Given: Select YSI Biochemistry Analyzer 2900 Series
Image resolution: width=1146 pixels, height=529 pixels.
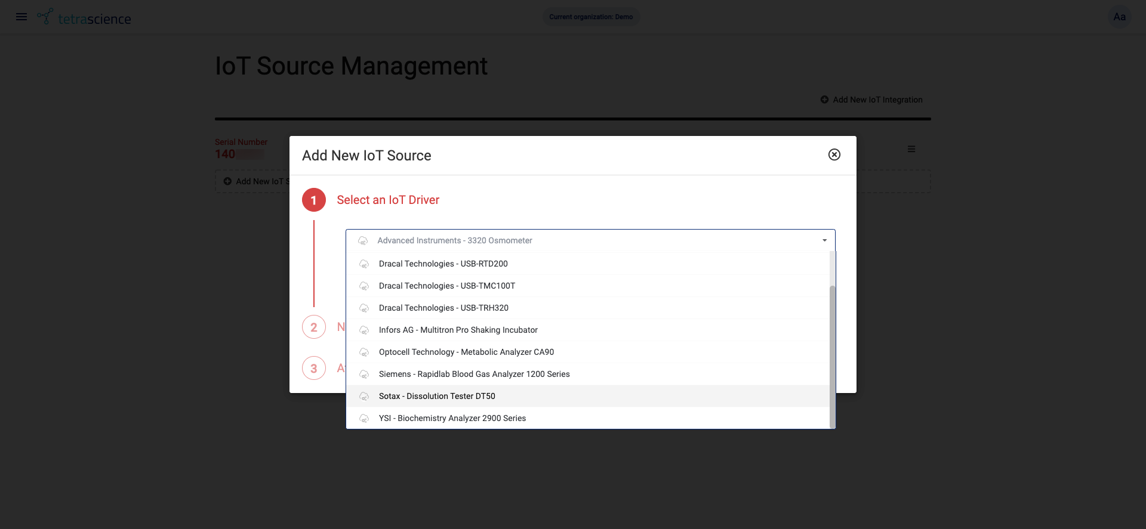Looking at the screenshot, I should pyautogui.click(x=588, y=418).
